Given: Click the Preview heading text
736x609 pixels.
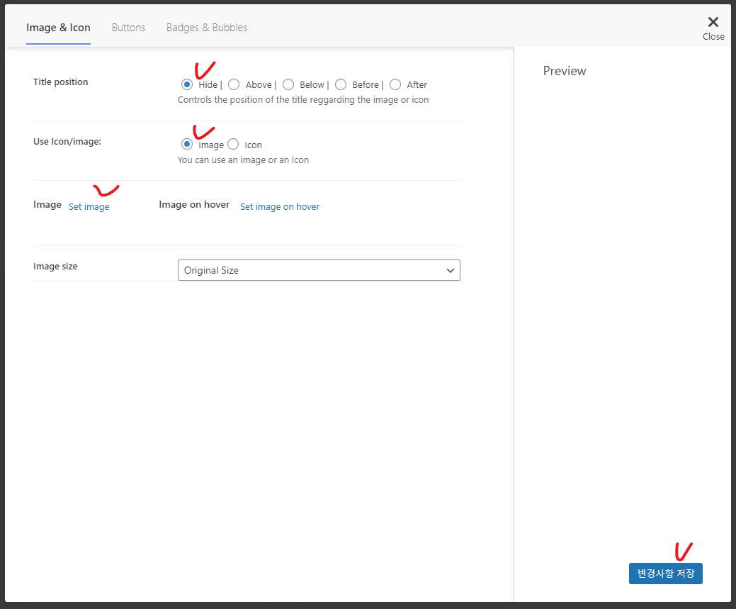Looking at the screenshot, I should [x=565, y=71].
